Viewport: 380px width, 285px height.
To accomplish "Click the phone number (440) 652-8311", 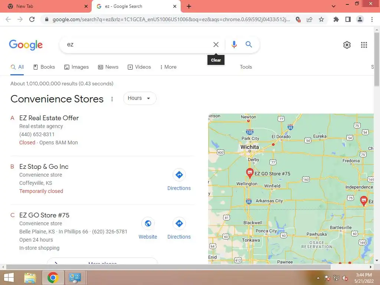I will [37, 134].
